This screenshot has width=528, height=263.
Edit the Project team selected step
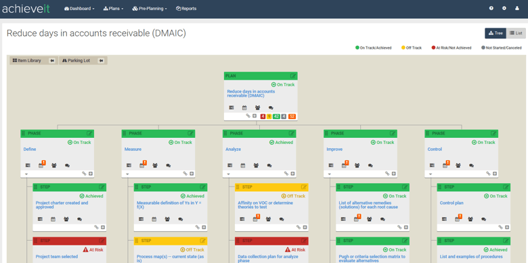pos(102,241)
